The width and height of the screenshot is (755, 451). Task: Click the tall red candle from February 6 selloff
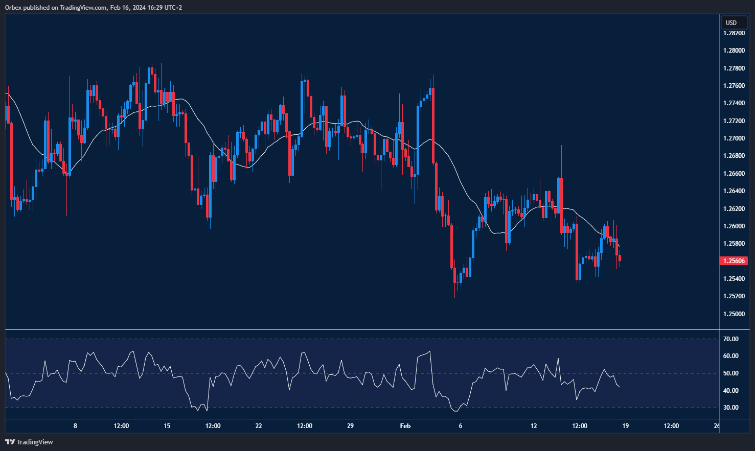pyautogui.click(x=452, y=245)
